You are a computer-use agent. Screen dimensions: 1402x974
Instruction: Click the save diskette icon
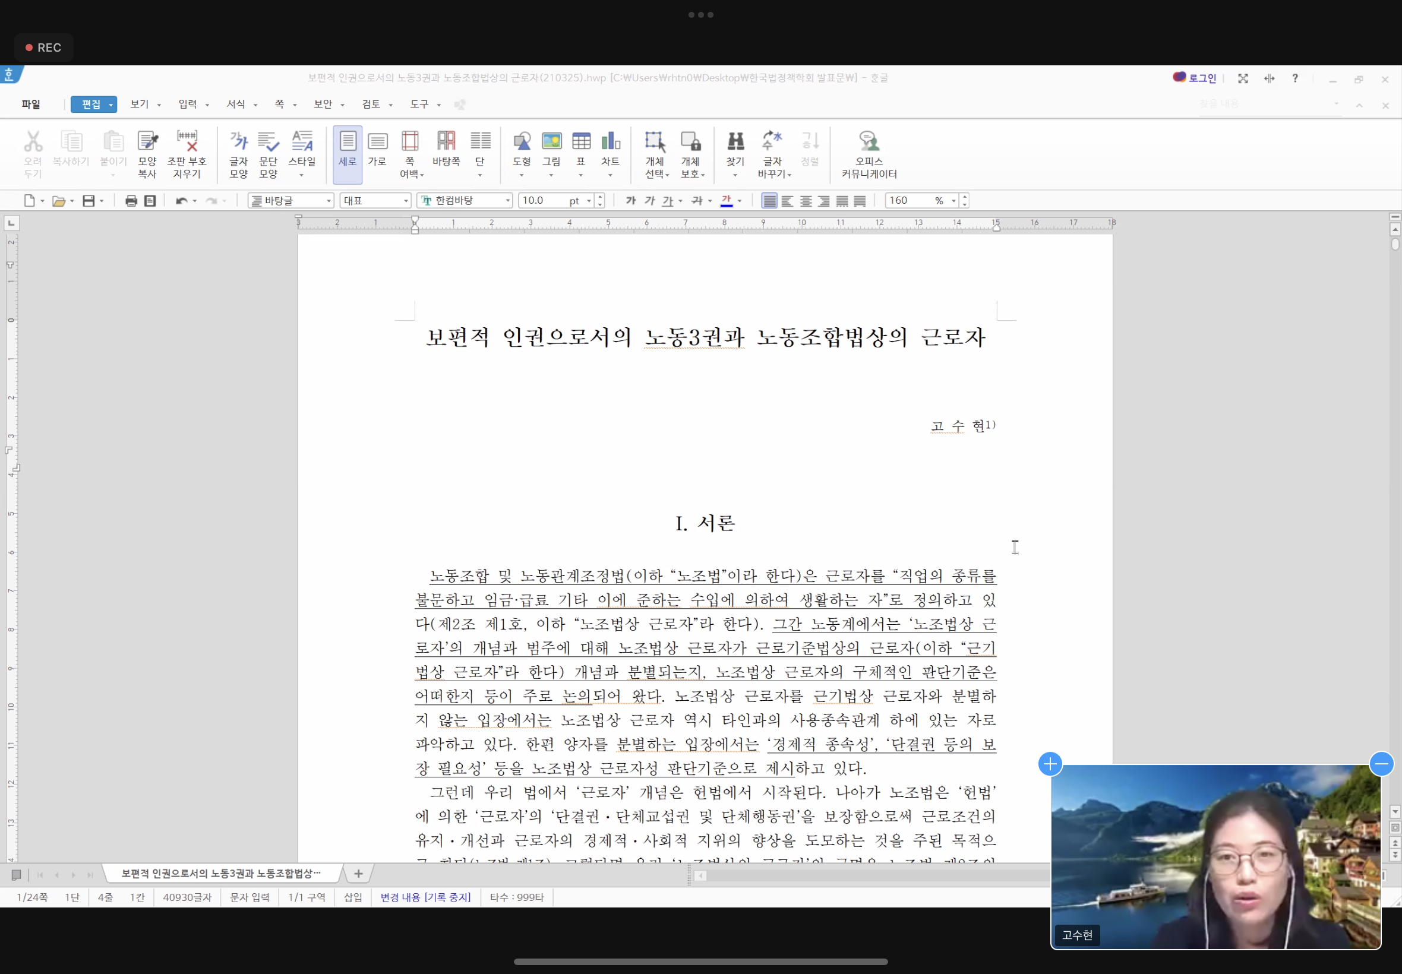coord(89,201)
